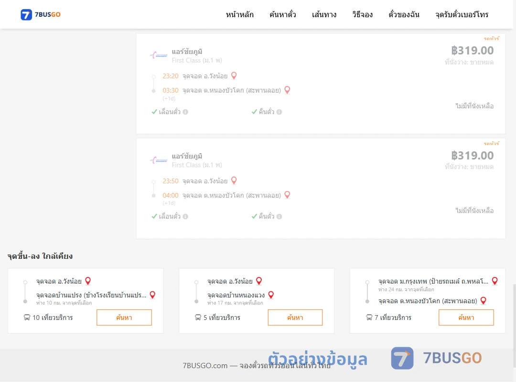516x382 pixels.
Task: Click ห่าง 24 กม. จากจุดที่เลือก distance text
Action: [x=406, y=289]
